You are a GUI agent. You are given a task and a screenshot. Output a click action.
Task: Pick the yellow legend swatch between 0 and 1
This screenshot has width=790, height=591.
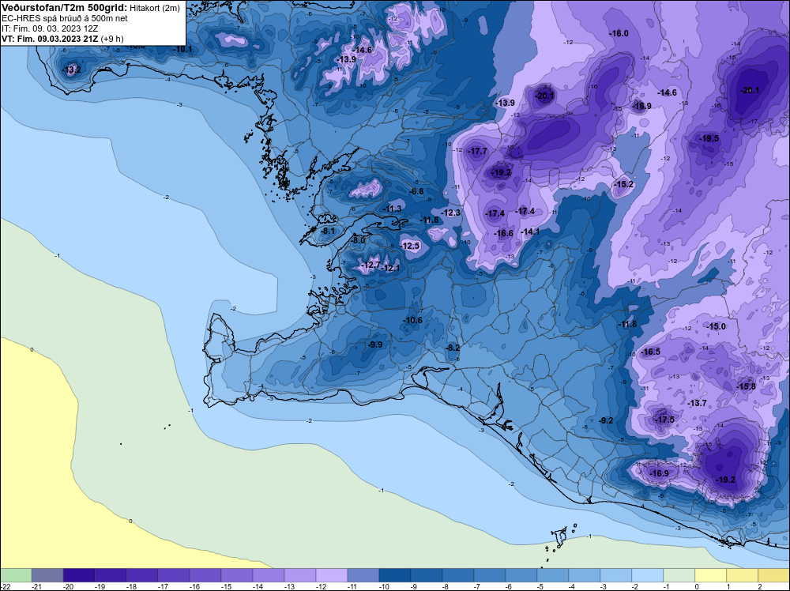(710, 575)
